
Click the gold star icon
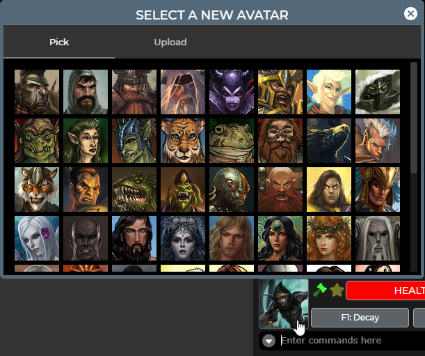point(337,290)
